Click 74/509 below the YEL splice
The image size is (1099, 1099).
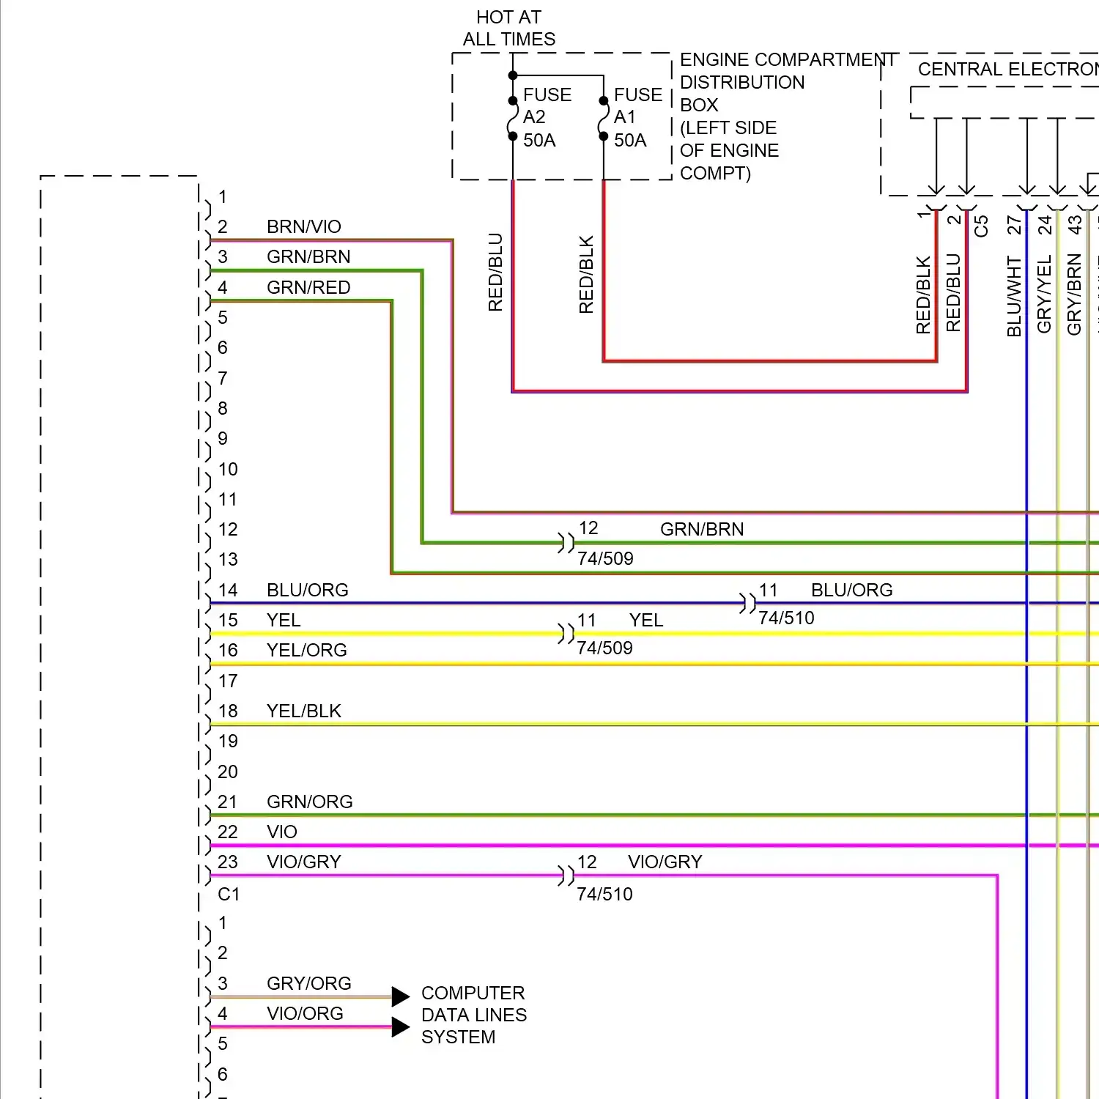(x=604, y=648)
